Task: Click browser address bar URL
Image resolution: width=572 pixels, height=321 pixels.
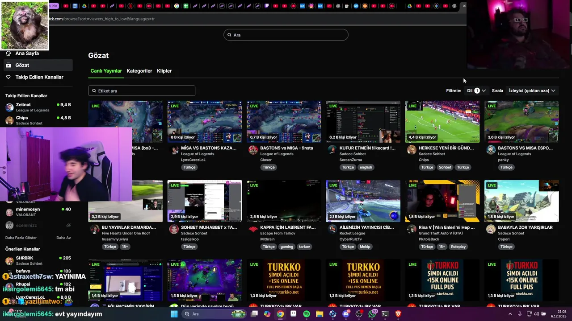Action: pos(102,19)
